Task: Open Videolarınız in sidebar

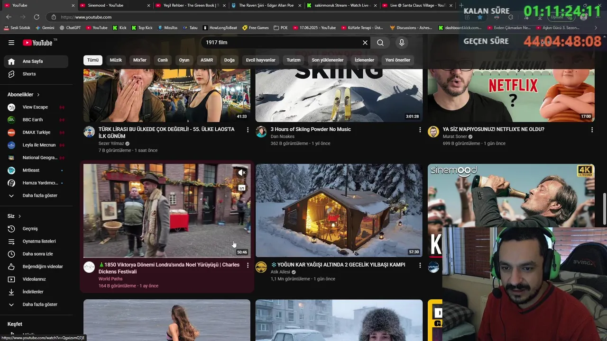Action: [x=36, y=279]
